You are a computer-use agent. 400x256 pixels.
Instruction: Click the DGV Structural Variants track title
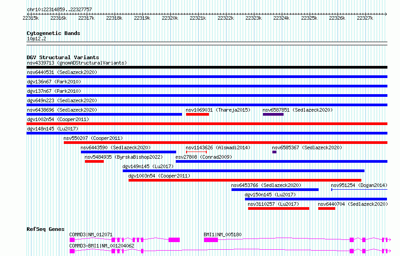[x=63, y=57]
